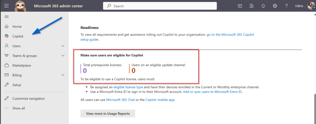Click the purple 0 prerequisite licenses value

(x=85, y=71)
